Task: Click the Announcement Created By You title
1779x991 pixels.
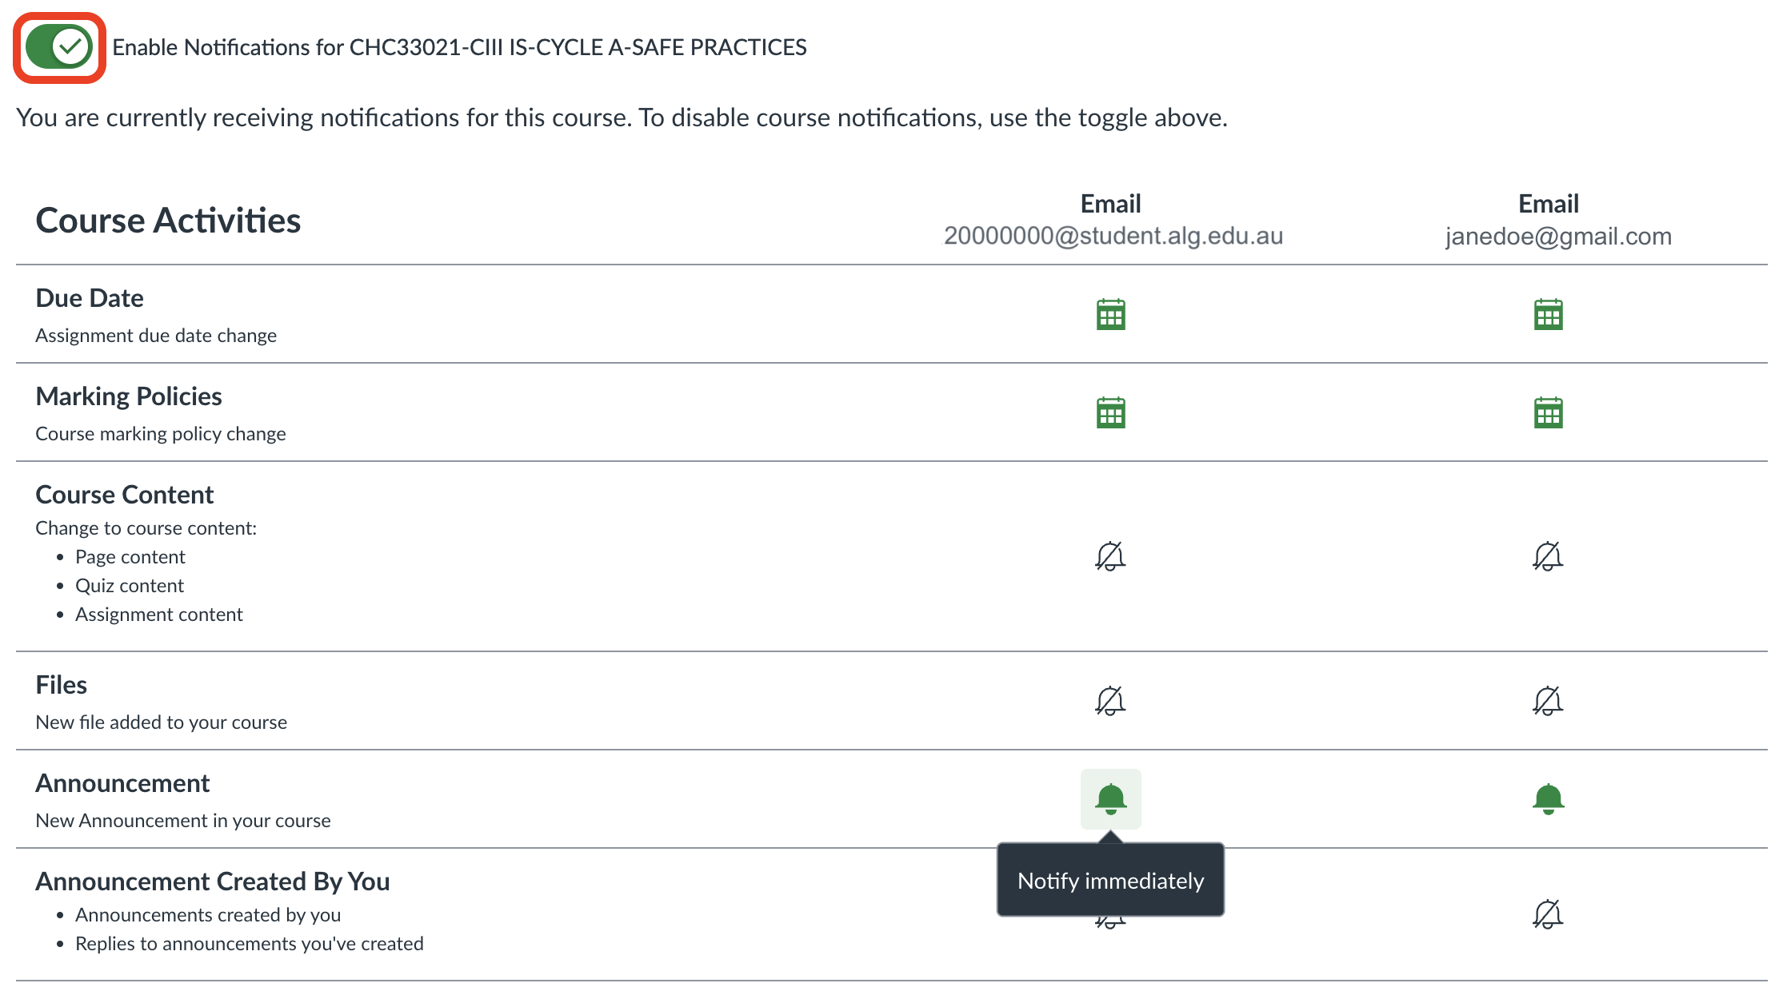Action: pos(213,882)
